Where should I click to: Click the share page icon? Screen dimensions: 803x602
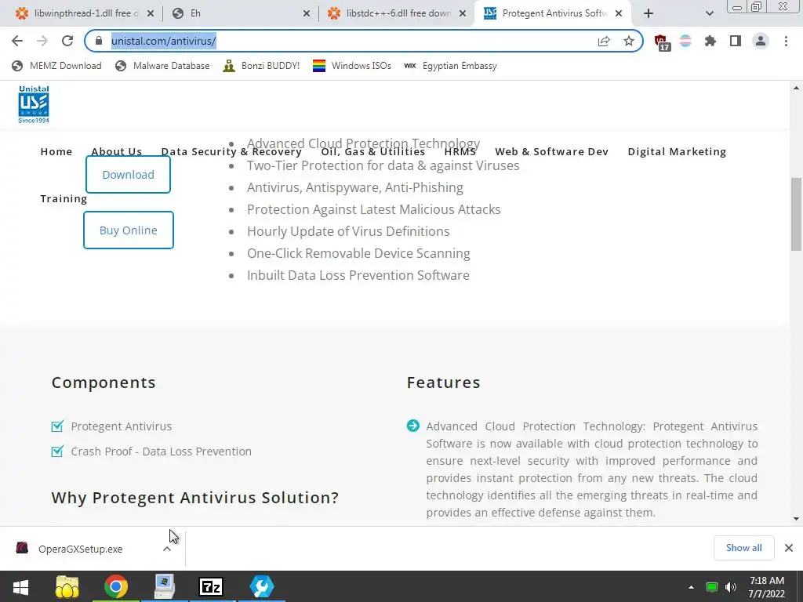[604, 41]
